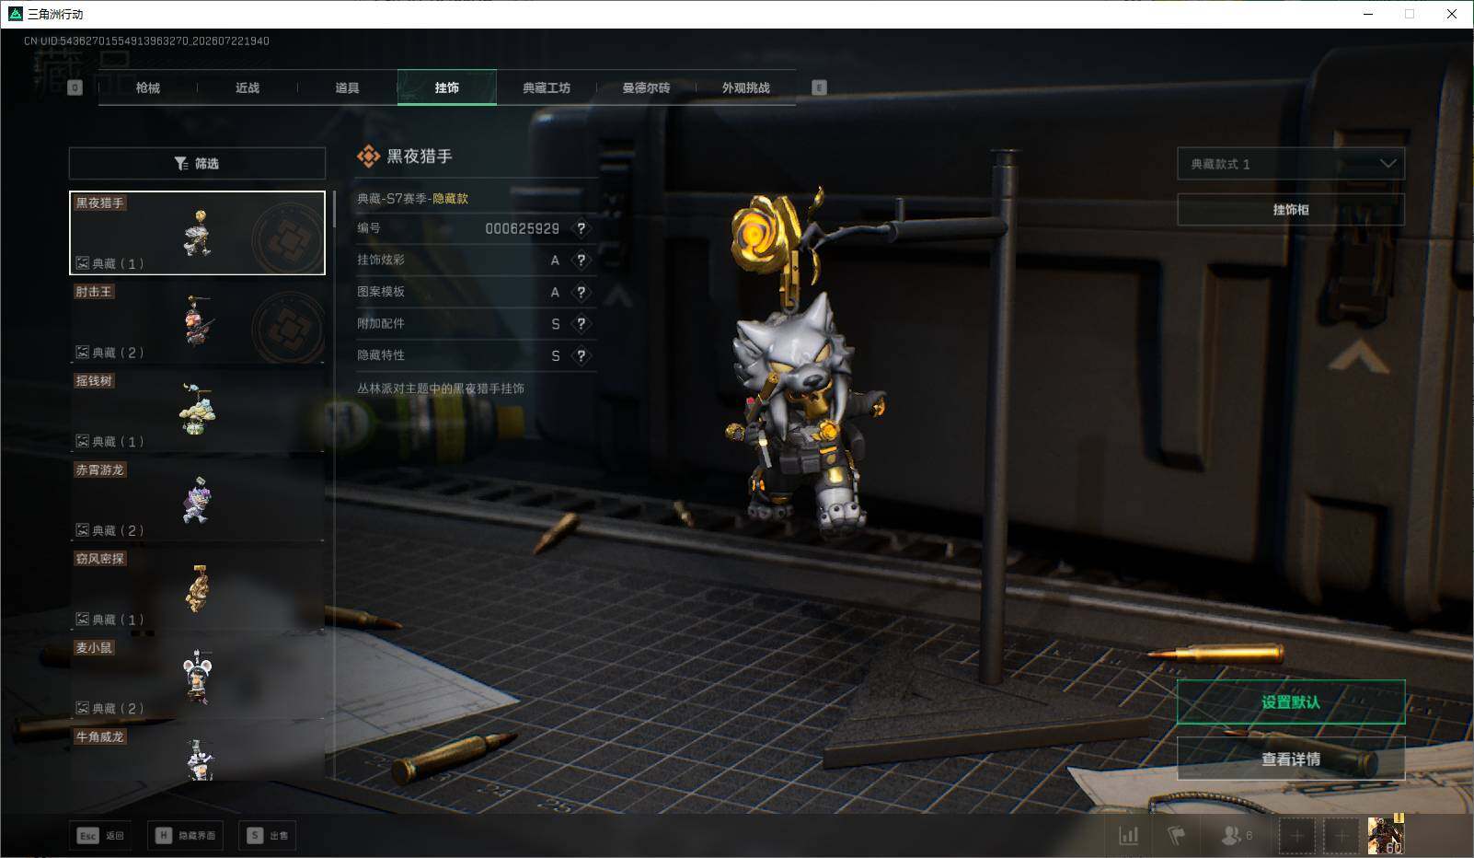Open the statistics bar-chart icon
The height and width of the screenshot is (858, 1474).
coord(1128,836)
